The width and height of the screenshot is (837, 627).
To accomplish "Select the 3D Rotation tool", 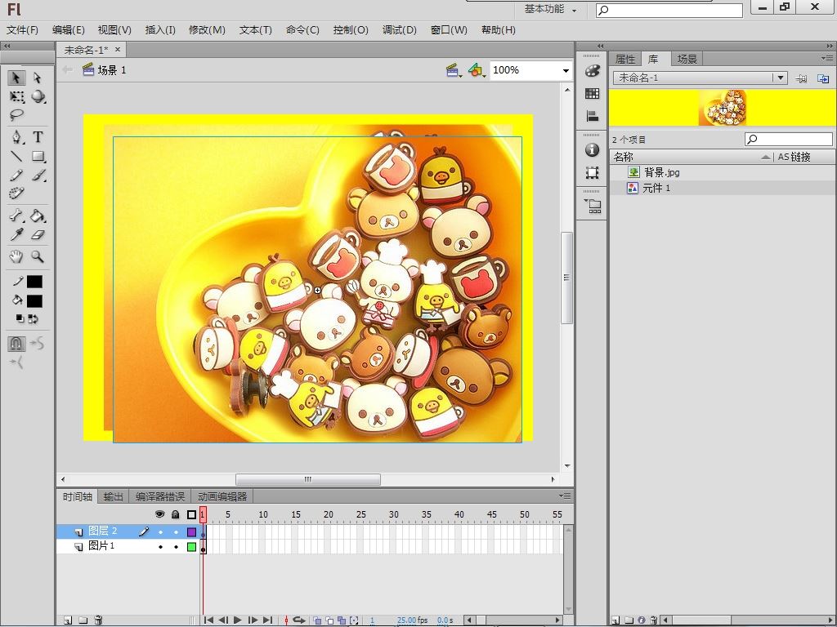I will [x=38, y=96].
